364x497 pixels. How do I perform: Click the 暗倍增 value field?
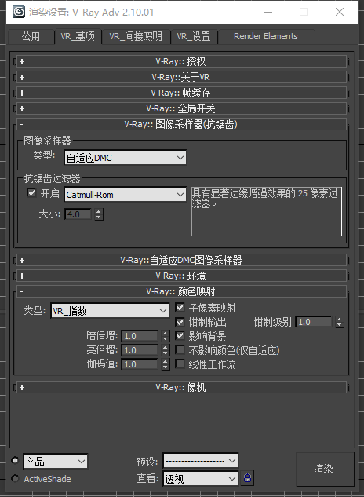[140, 336]
